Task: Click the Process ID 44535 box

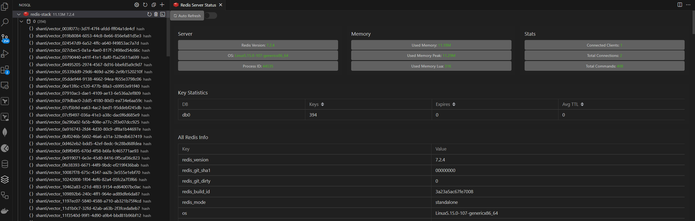Action: click(258, 66)
